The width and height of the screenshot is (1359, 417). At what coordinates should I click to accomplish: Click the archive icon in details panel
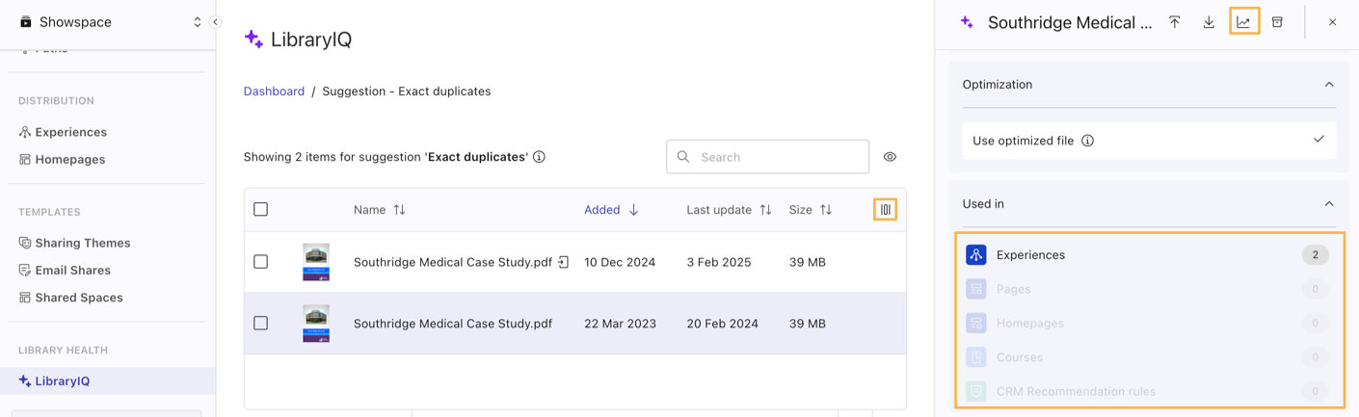(1277, 22)
